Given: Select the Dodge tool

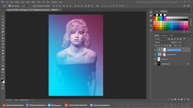Looking at the screenshot, I should [x=3, y=53].
